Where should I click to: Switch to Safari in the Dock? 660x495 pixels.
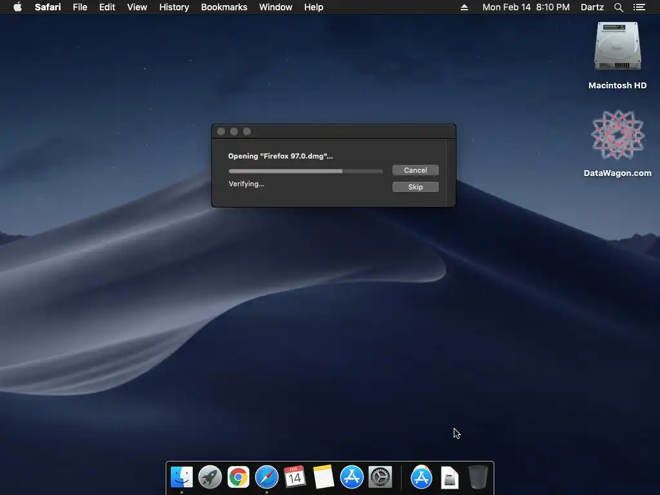pyautogui.click(x=266, y=477)
